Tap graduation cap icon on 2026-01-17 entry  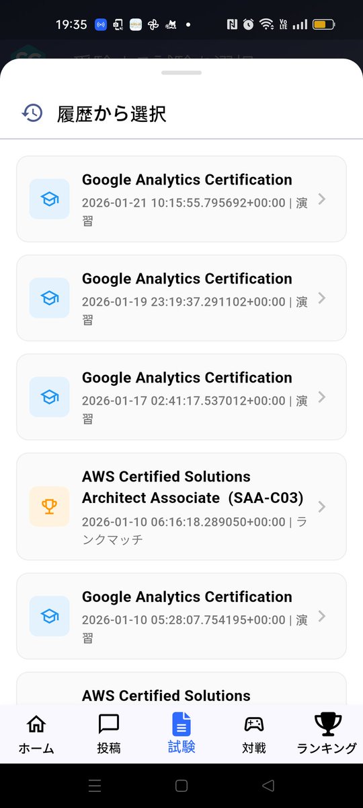pyautogui.click(x=50, y=397)
